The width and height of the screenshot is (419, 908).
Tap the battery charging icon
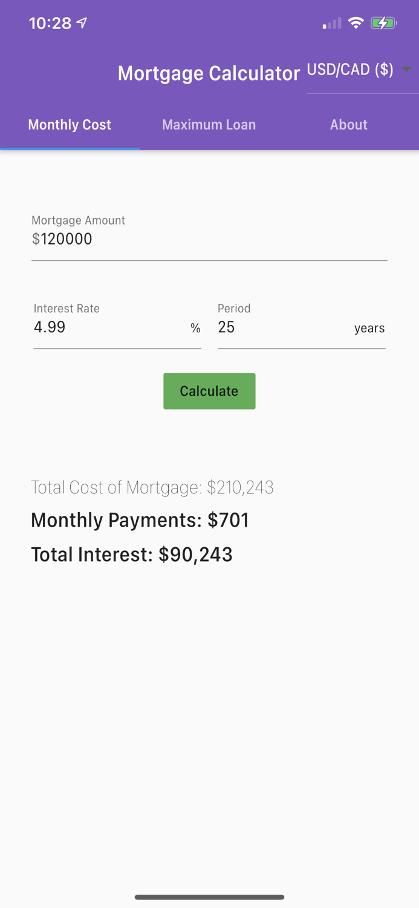point(383,22)
